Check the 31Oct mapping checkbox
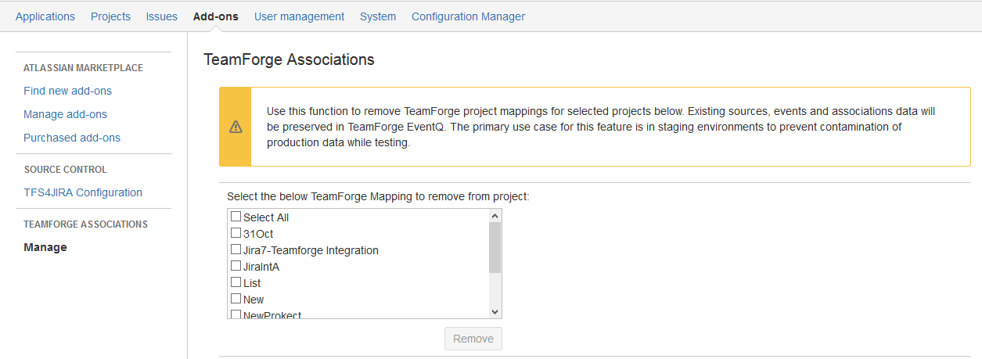The height and width of the screenshot is (359, 982). point(236,233)
